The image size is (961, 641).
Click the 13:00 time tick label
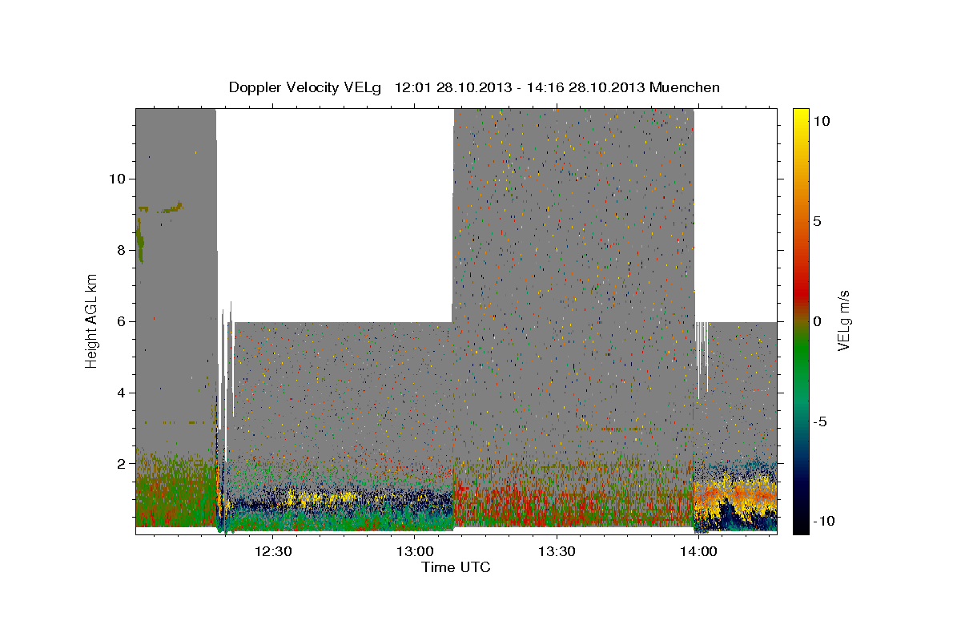(414, 551)
